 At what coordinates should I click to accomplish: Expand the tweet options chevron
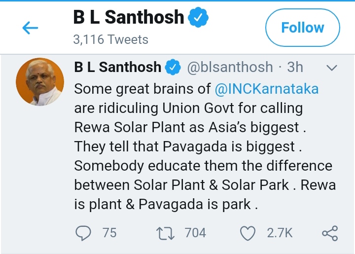(x=332, y=67)
